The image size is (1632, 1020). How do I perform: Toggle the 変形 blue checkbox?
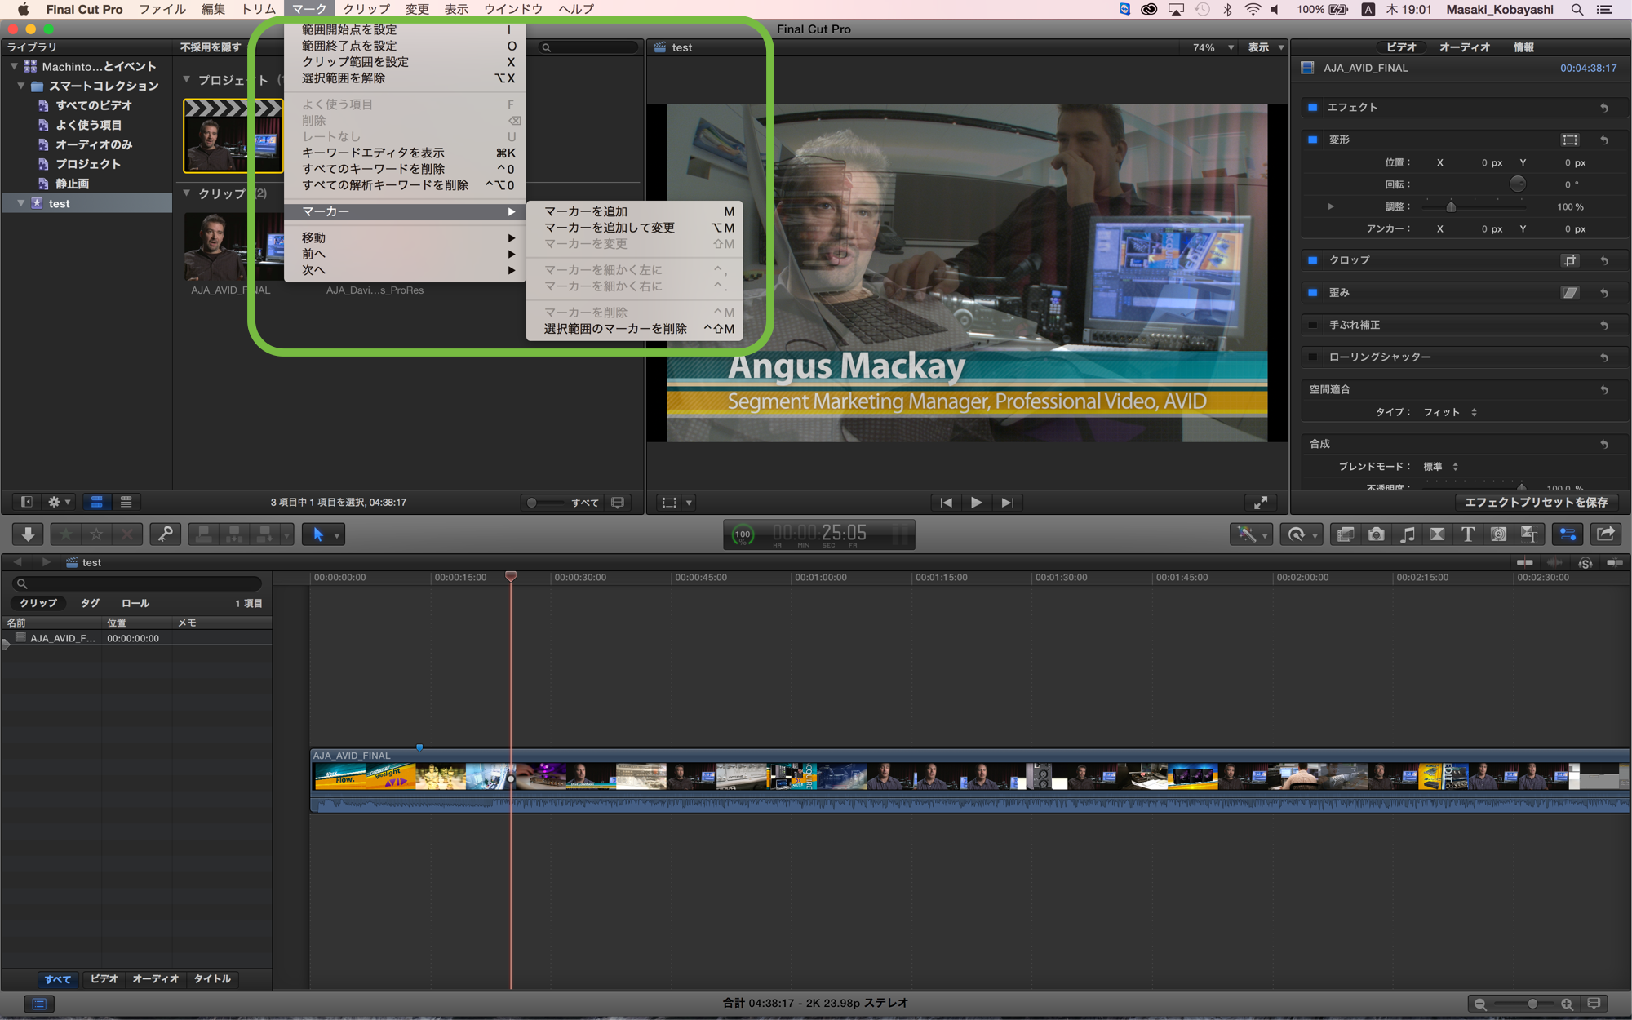(1313, 140)
